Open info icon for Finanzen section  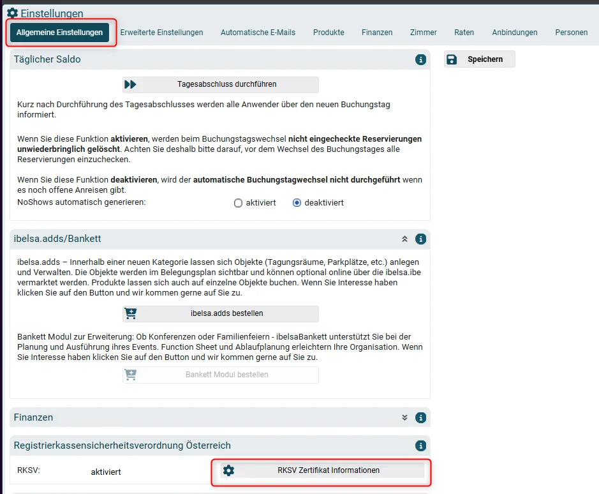point(420,417)
